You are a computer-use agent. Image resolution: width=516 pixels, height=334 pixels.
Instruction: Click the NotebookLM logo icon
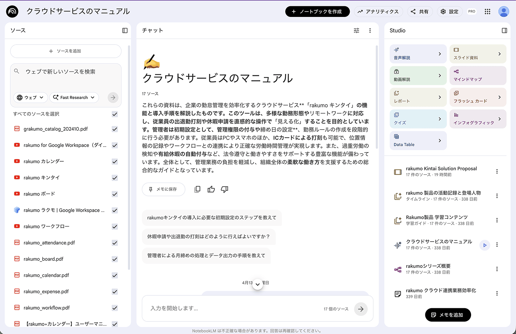12,11
